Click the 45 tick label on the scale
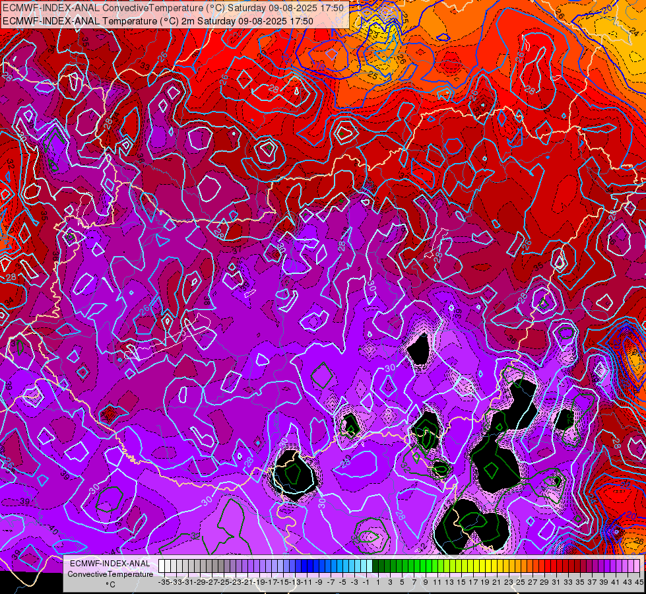Viewport: 646px width, 594px height. coord(639,583)
